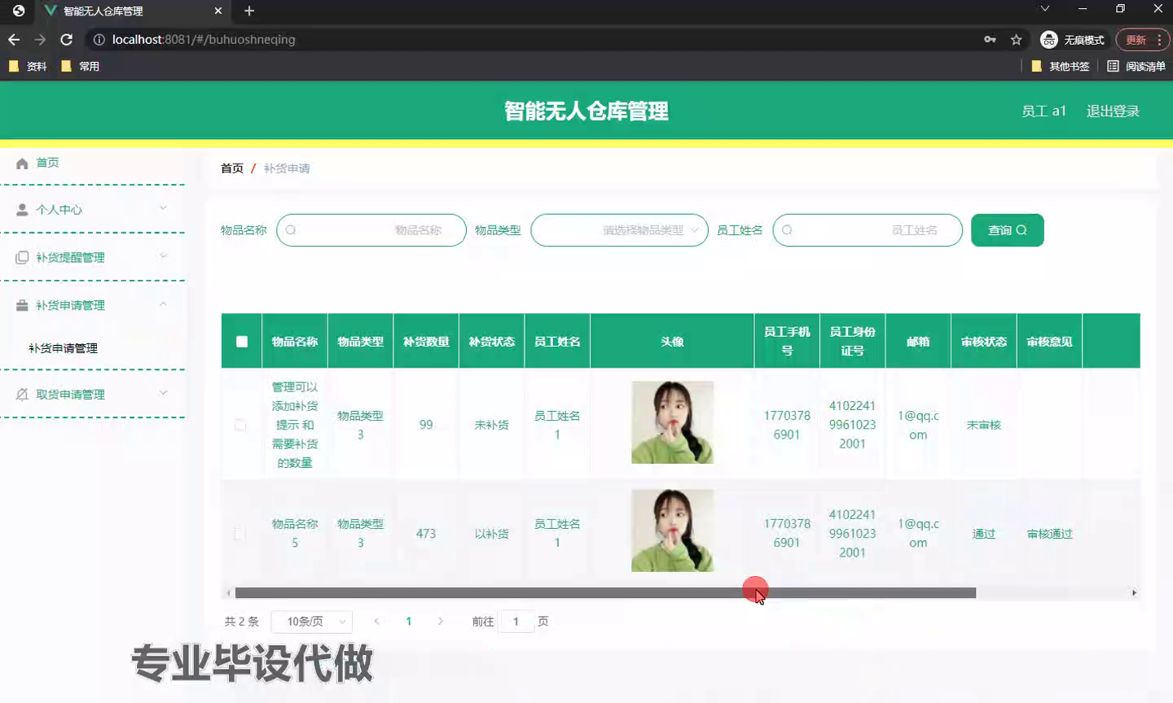The width and height of the screenshot is (1173, 703).
Task: Click the browser back arrow
Action: point(14,39)
